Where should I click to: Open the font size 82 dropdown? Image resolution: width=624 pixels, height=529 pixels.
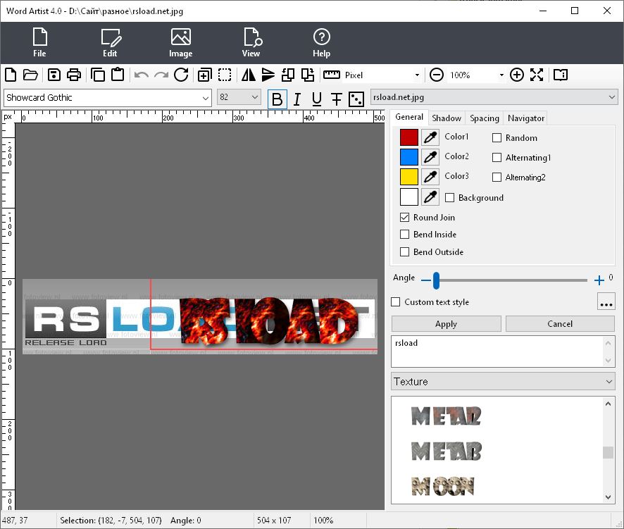[x=239, y=97]
